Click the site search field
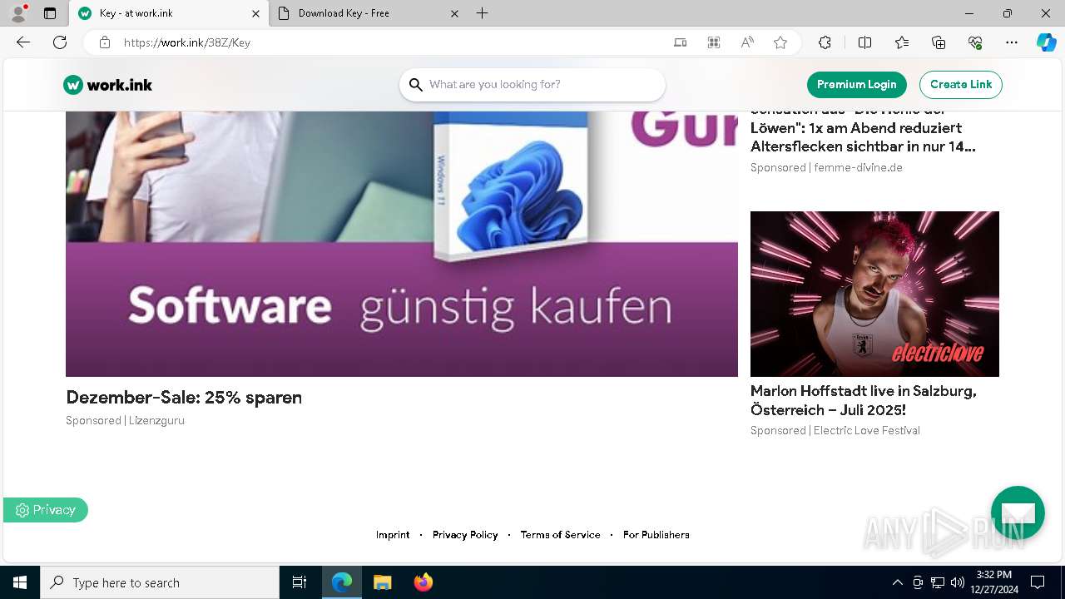1065x599 pixels. pos(532,85)
